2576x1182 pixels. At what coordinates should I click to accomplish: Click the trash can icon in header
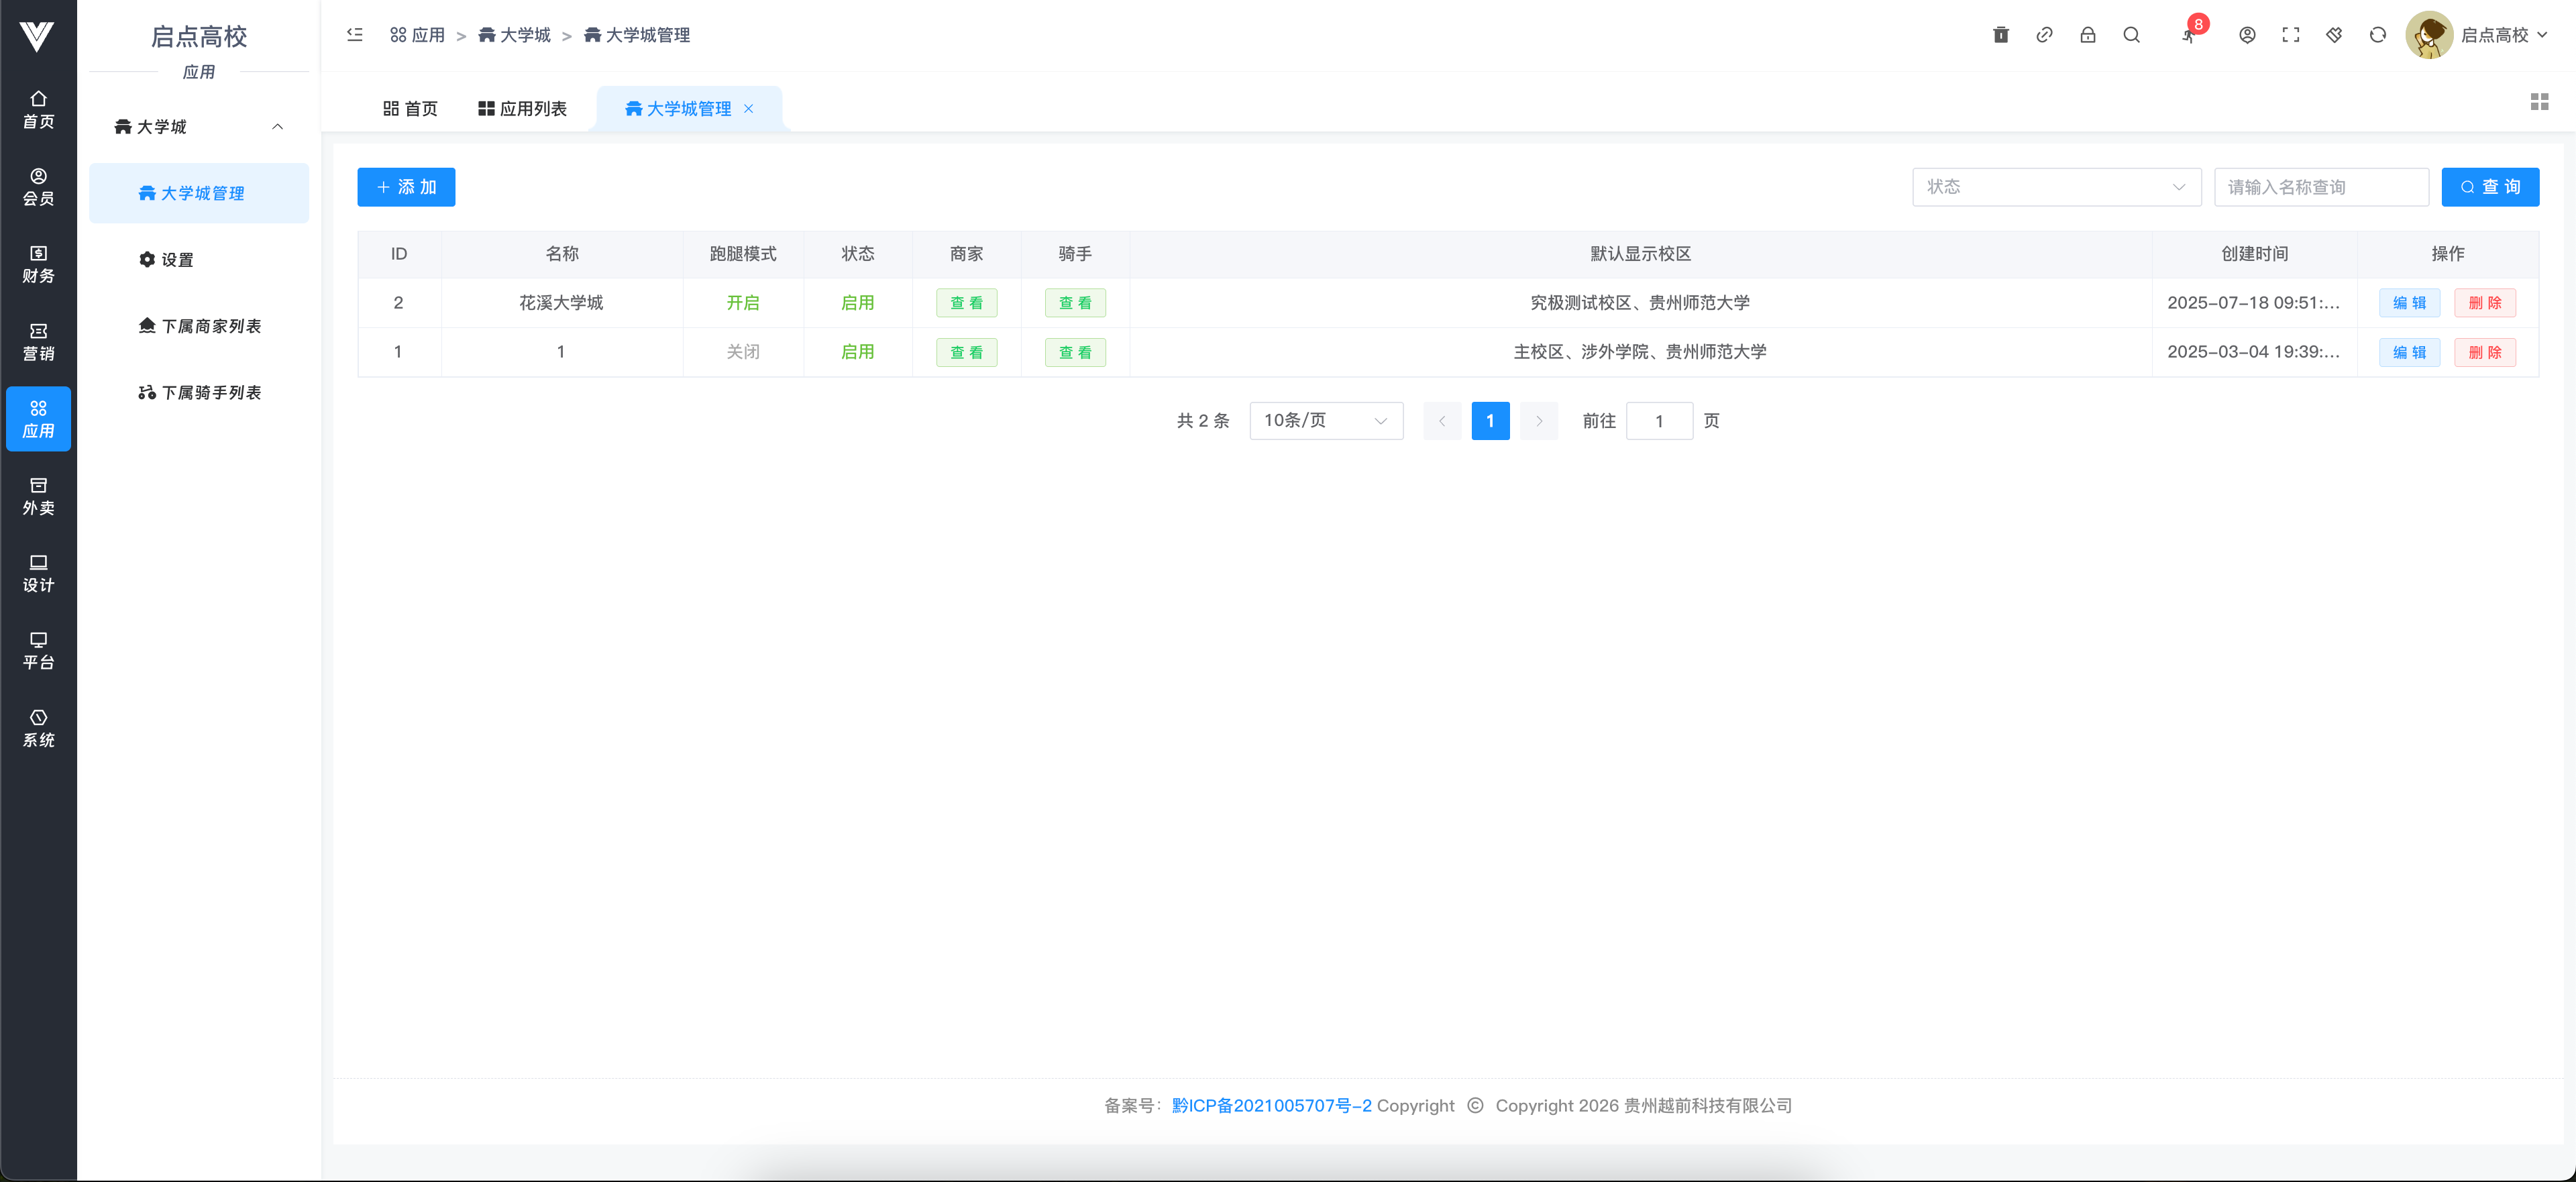click(x=2001, y=35)
